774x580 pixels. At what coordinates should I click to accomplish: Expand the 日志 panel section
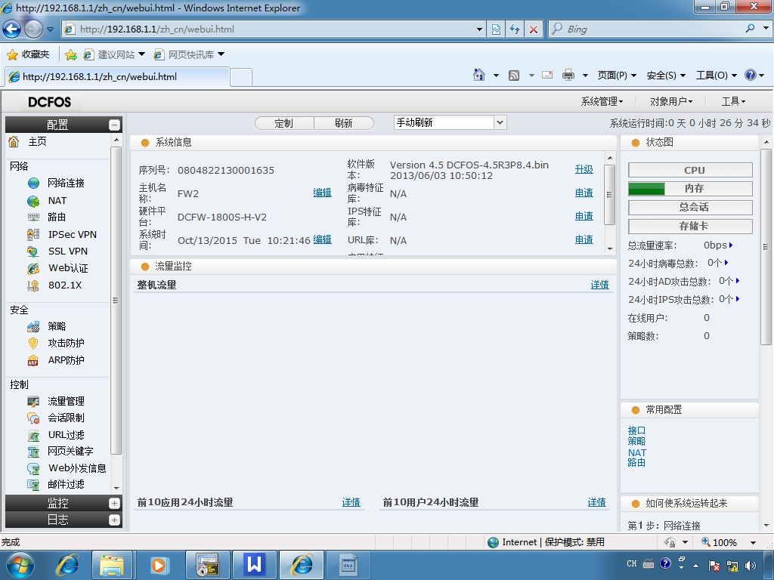coord(114,520)
